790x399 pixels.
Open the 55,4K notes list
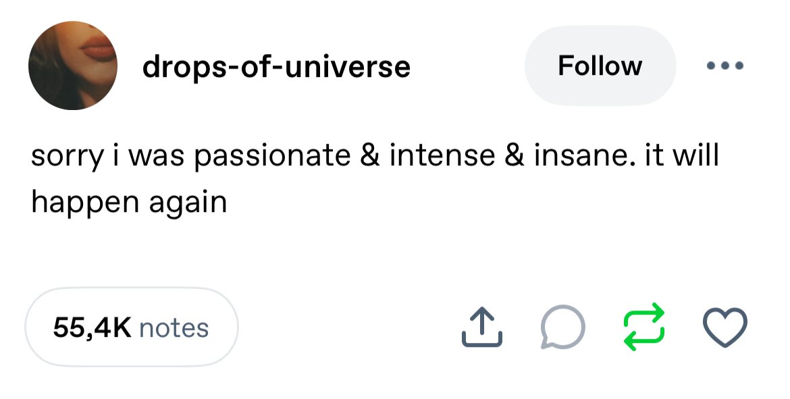132,328
